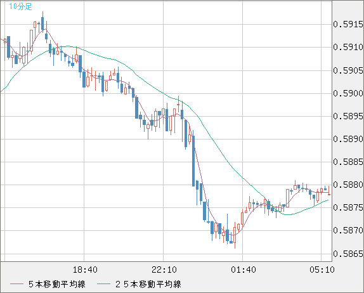Click the 18:40 time axis label
Screen dimensions: 364x293
(85, 270)
